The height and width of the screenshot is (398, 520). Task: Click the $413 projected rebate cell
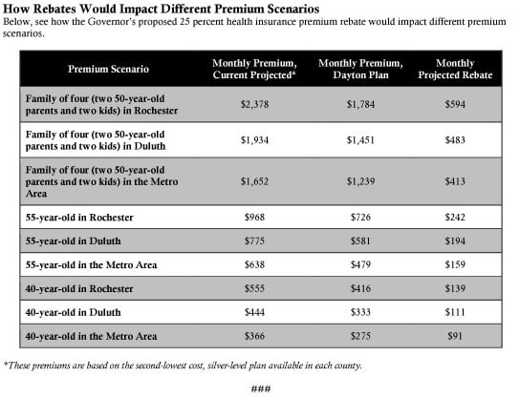[455, 181]
